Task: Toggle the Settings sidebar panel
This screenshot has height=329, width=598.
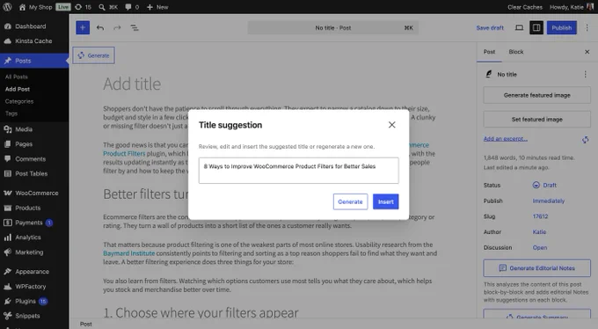Action: 536,27
